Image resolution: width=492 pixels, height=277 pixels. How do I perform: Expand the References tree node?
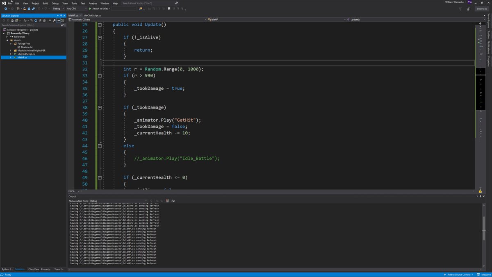tap(7, 37)
